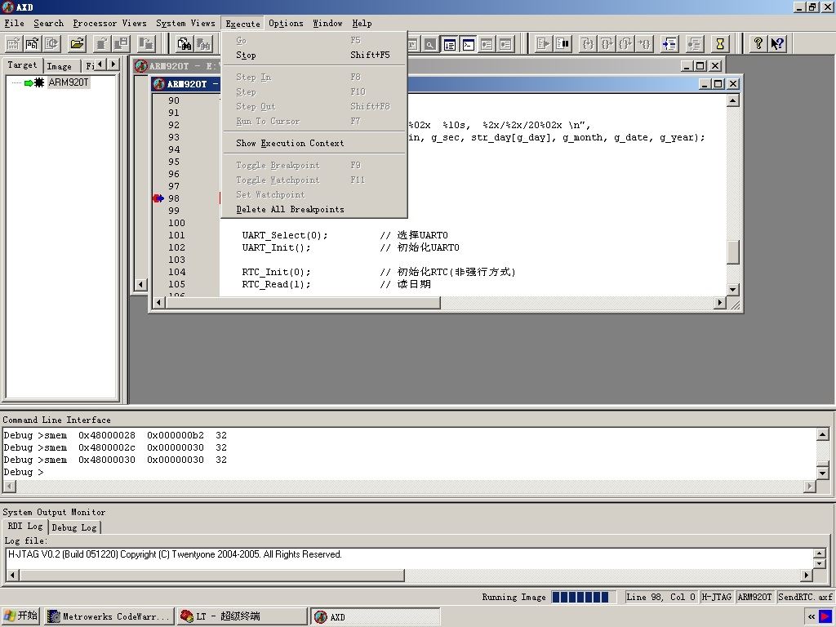Click the source window scroll-down arrow

733,290
